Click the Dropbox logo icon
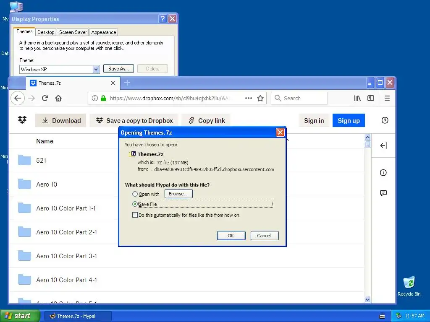 coord(22,119)
